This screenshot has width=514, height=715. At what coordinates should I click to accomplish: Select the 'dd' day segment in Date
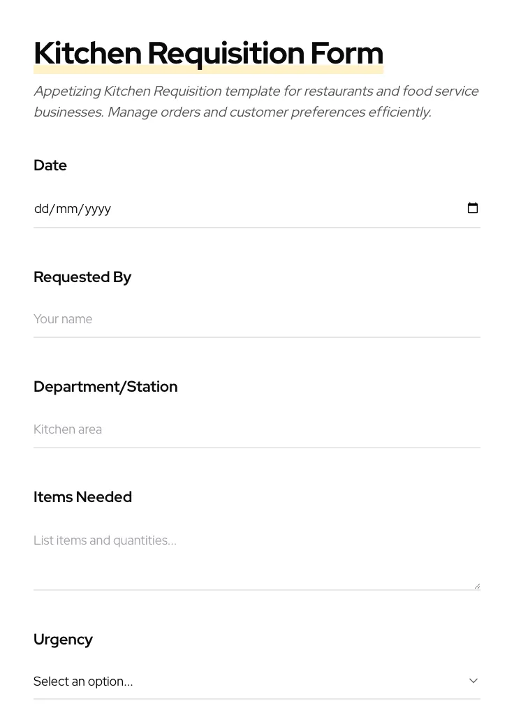click(x=42, y=209)
